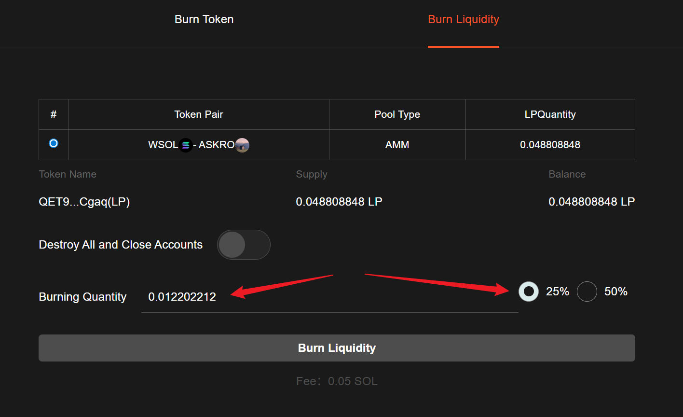The image size is (683, 417).
Task: Click the WSOL Solana logo icon
Action: [186, 145]
